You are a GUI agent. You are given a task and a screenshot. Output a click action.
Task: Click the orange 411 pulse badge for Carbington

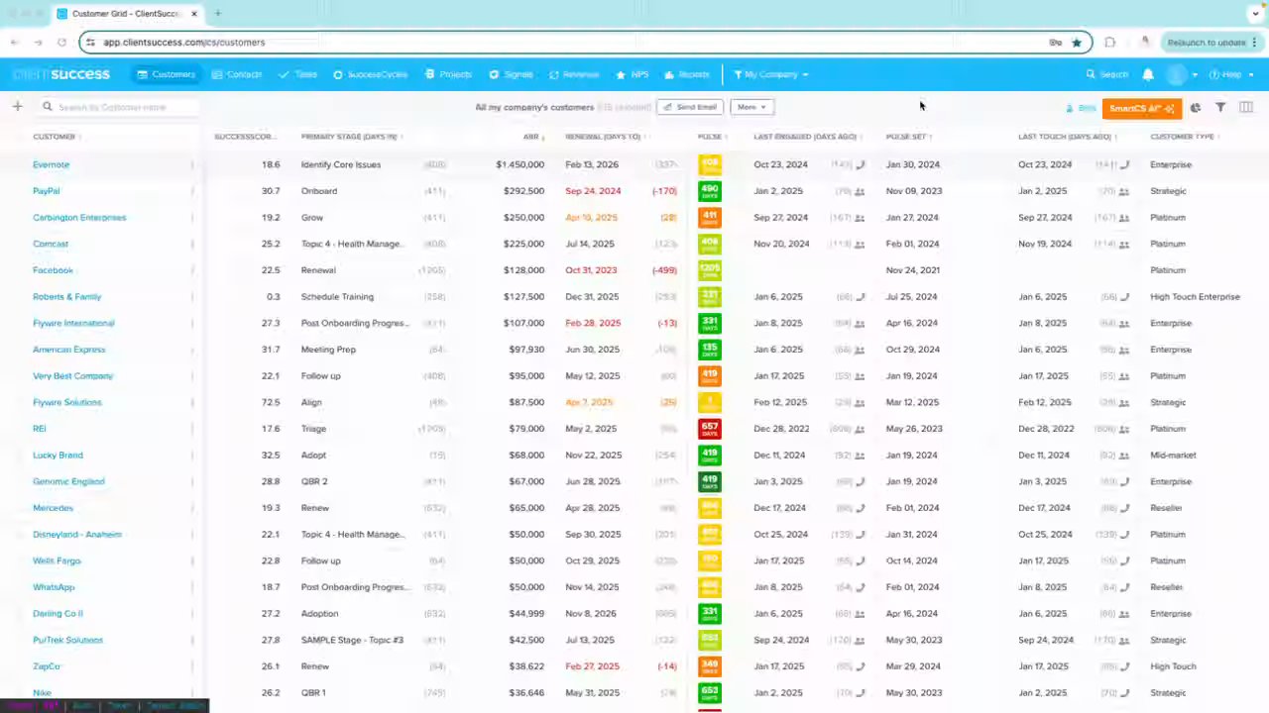[710, 218]
